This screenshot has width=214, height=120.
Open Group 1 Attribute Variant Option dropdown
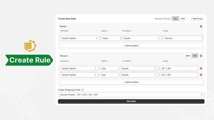[x=80, y=38]
